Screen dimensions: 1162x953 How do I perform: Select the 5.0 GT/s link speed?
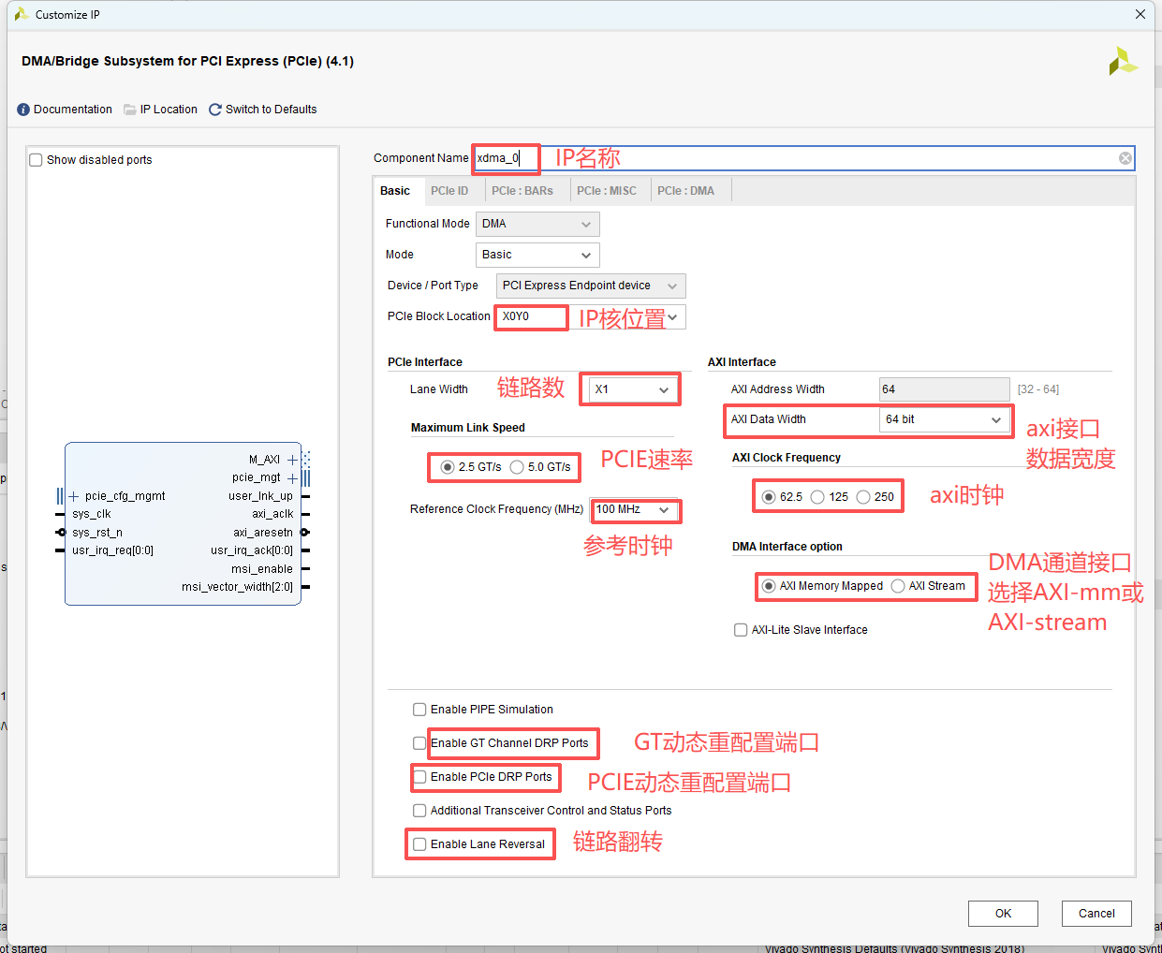[517, 467]
